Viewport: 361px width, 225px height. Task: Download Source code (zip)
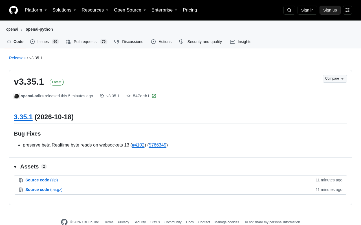(x=41, y=180)
